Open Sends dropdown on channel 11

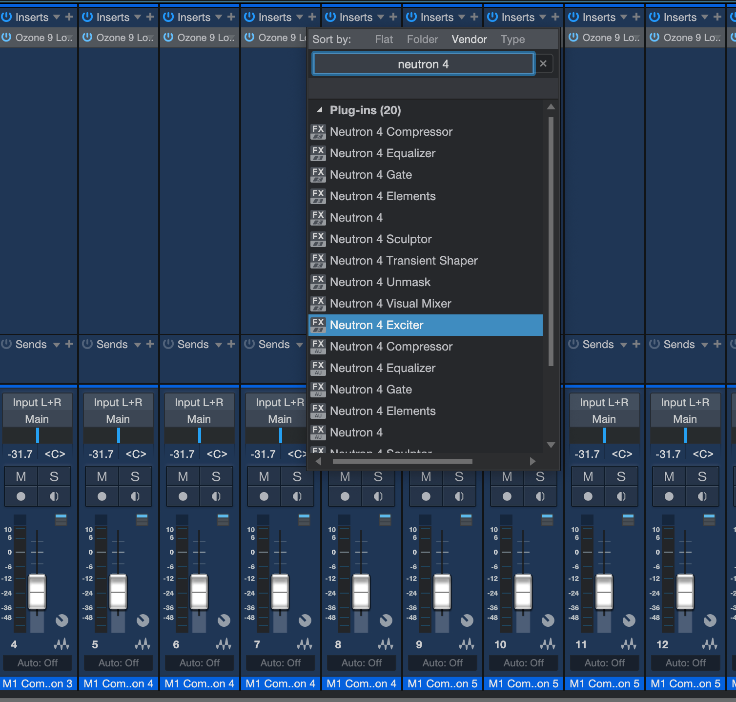624,345
